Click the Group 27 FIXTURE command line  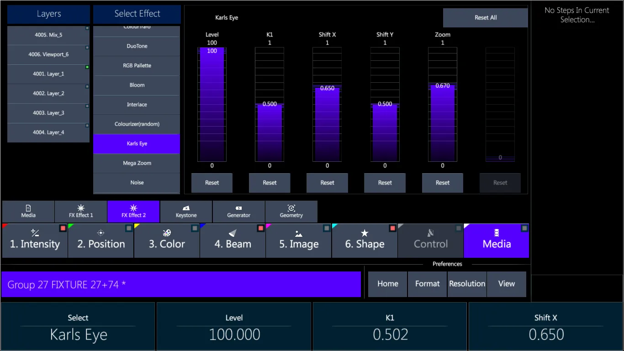point(181,284)
